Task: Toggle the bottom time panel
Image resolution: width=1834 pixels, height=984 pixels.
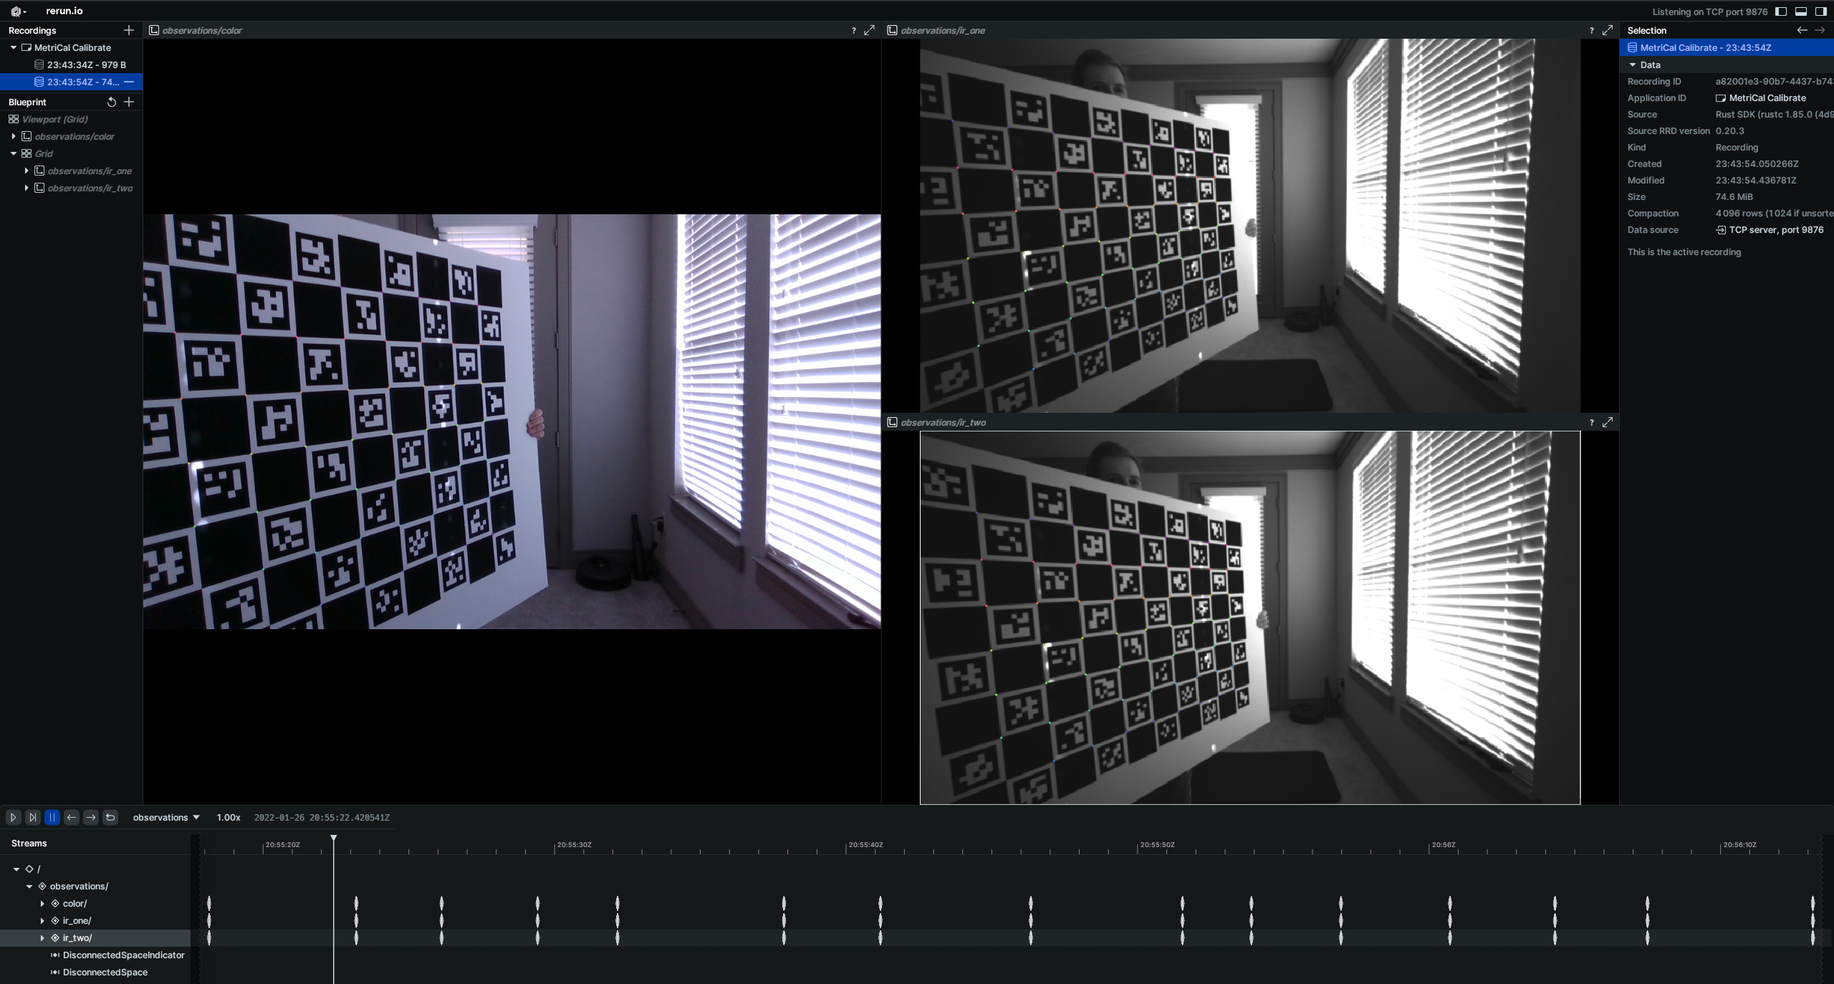Action: 1801,11
